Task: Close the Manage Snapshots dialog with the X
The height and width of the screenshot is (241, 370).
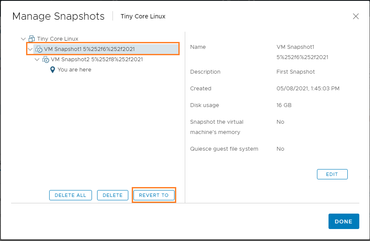Action: [355, 16]
